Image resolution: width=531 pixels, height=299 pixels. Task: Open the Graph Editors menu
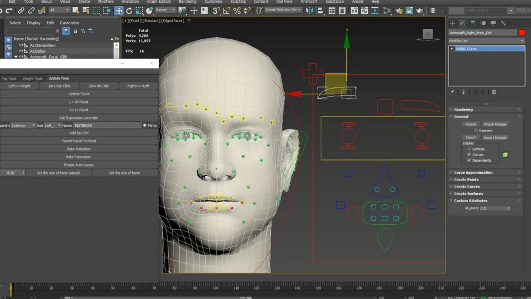tap(159, 2)
